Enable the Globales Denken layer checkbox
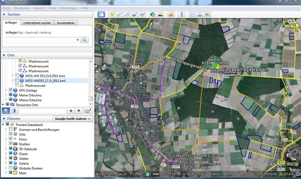The height and width of the screenshot is (179, 301). [x=10, y=168]
